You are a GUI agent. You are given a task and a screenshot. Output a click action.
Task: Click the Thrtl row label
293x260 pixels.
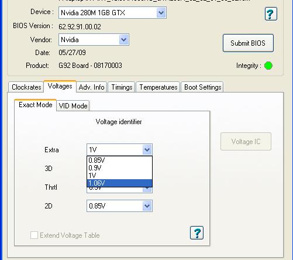tap(51, 187)
